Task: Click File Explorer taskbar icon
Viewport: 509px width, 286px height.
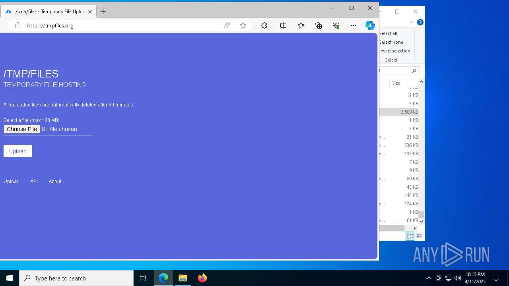Action: (183, 278)
